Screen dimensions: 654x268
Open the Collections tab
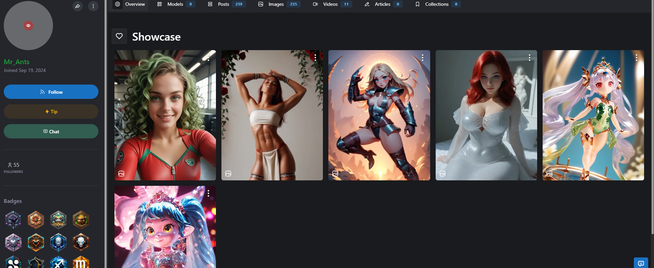(438, 4)
